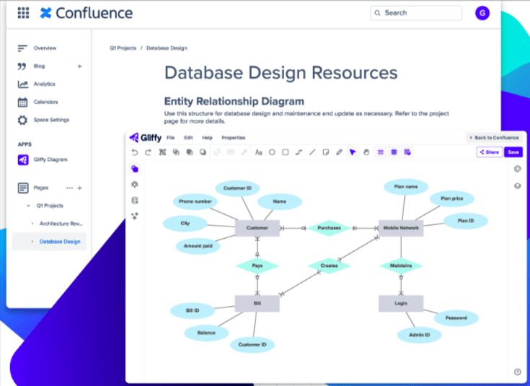Open the Architecture Rev... page
The width and height of the screenshot is (530, 386).
click(61, 224)
